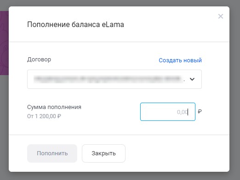Click the "Сумма пополнения" label text
The width and height of the screenshot is (240, 180).
54,107
